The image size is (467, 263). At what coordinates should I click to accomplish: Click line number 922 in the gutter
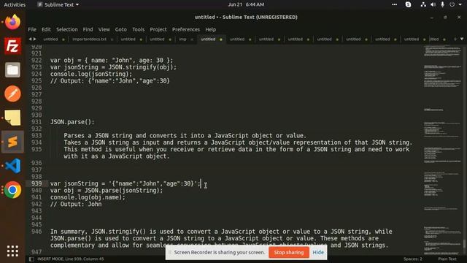[x=36, y=60]
